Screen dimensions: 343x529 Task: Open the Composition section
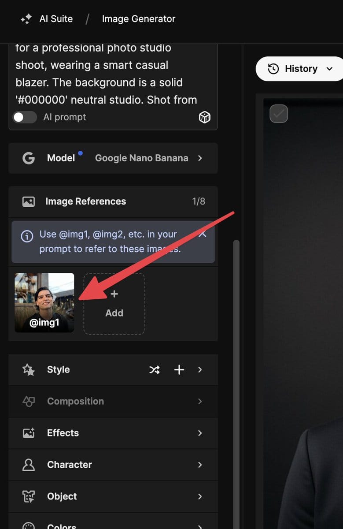(113, 402)
